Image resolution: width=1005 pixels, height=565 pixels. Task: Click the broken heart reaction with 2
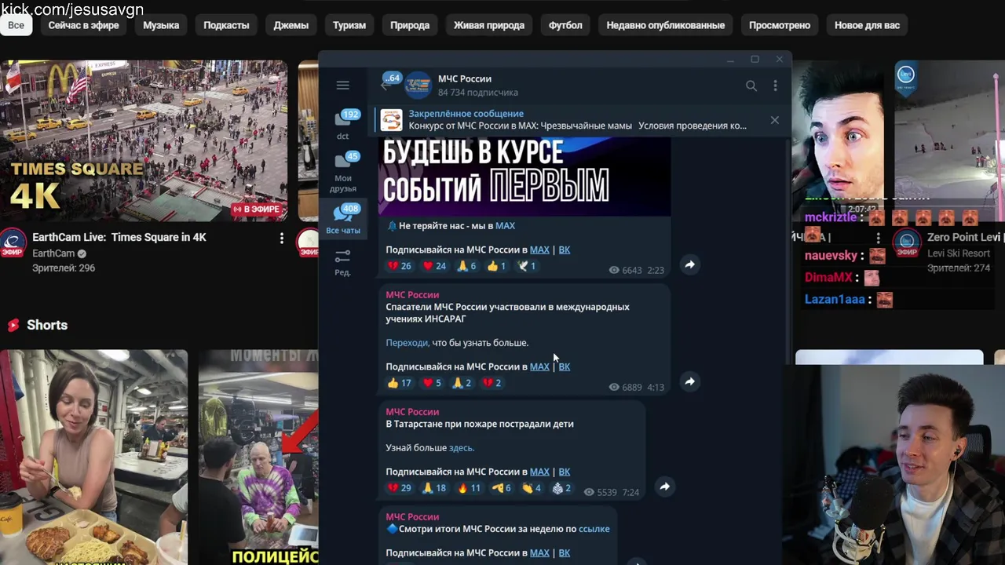(492, 383)
